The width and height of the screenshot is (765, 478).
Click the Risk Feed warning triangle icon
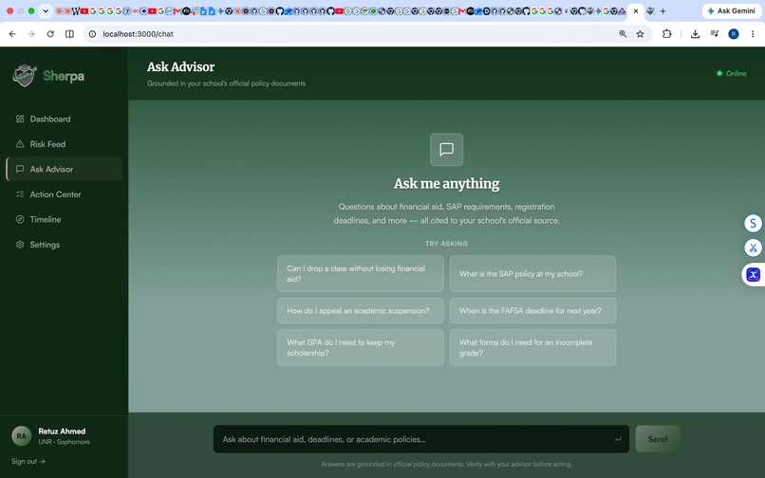click(20, 144)
